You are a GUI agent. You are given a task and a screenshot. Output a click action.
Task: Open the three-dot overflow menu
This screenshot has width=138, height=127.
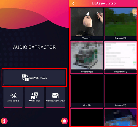click(x=134, y=3)
